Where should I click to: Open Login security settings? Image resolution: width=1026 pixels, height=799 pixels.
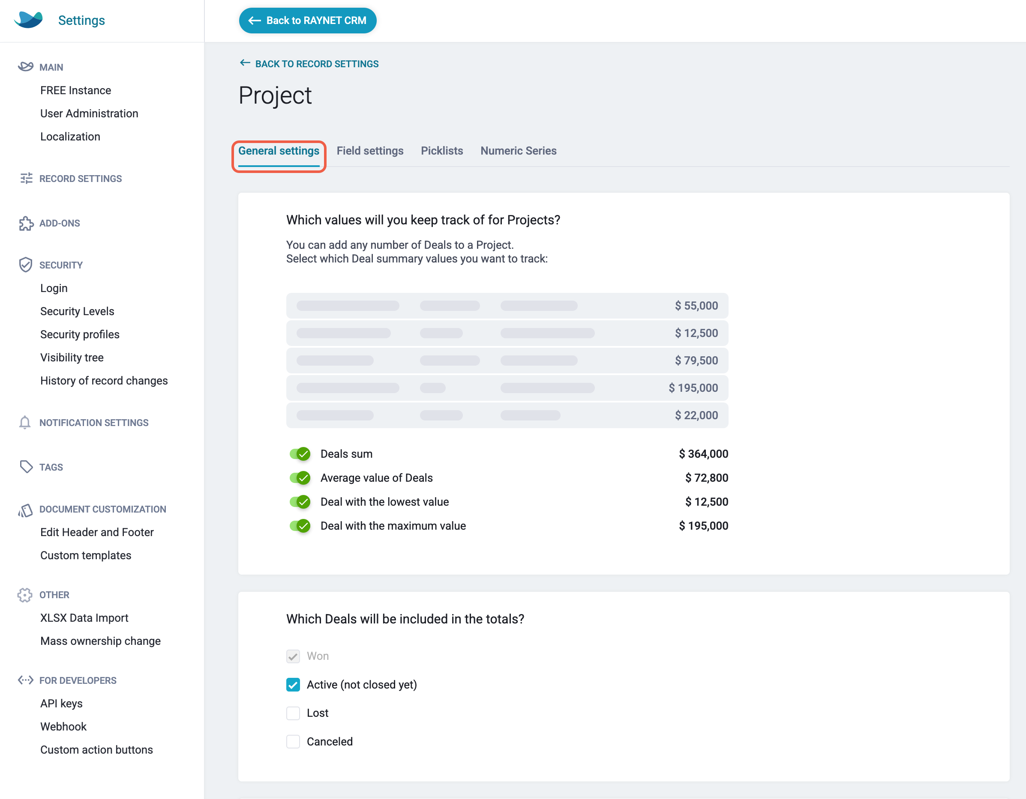coord(54,288)
